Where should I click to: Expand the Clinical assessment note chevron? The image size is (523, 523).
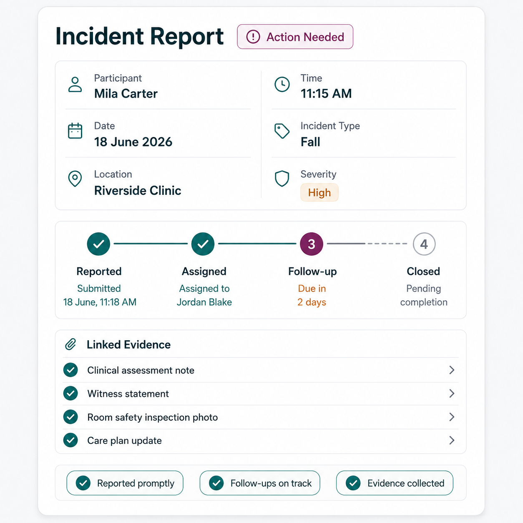click(x=452, y=370)
